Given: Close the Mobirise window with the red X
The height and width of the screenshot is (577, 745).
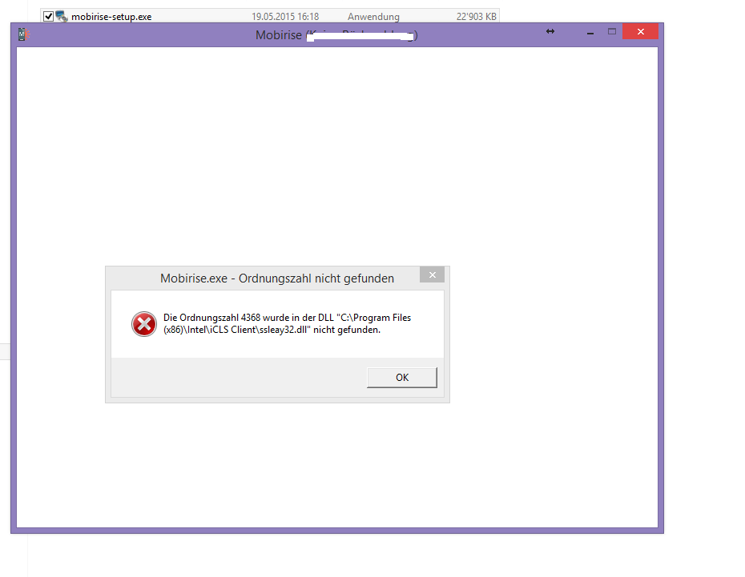Looking at the screenshot, I should click(639, 31).
